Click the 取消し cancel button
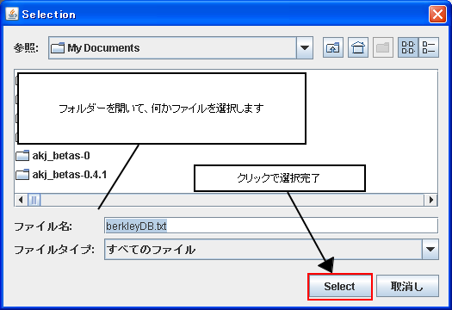Screen dimensions: 452x310 point(407,287)
